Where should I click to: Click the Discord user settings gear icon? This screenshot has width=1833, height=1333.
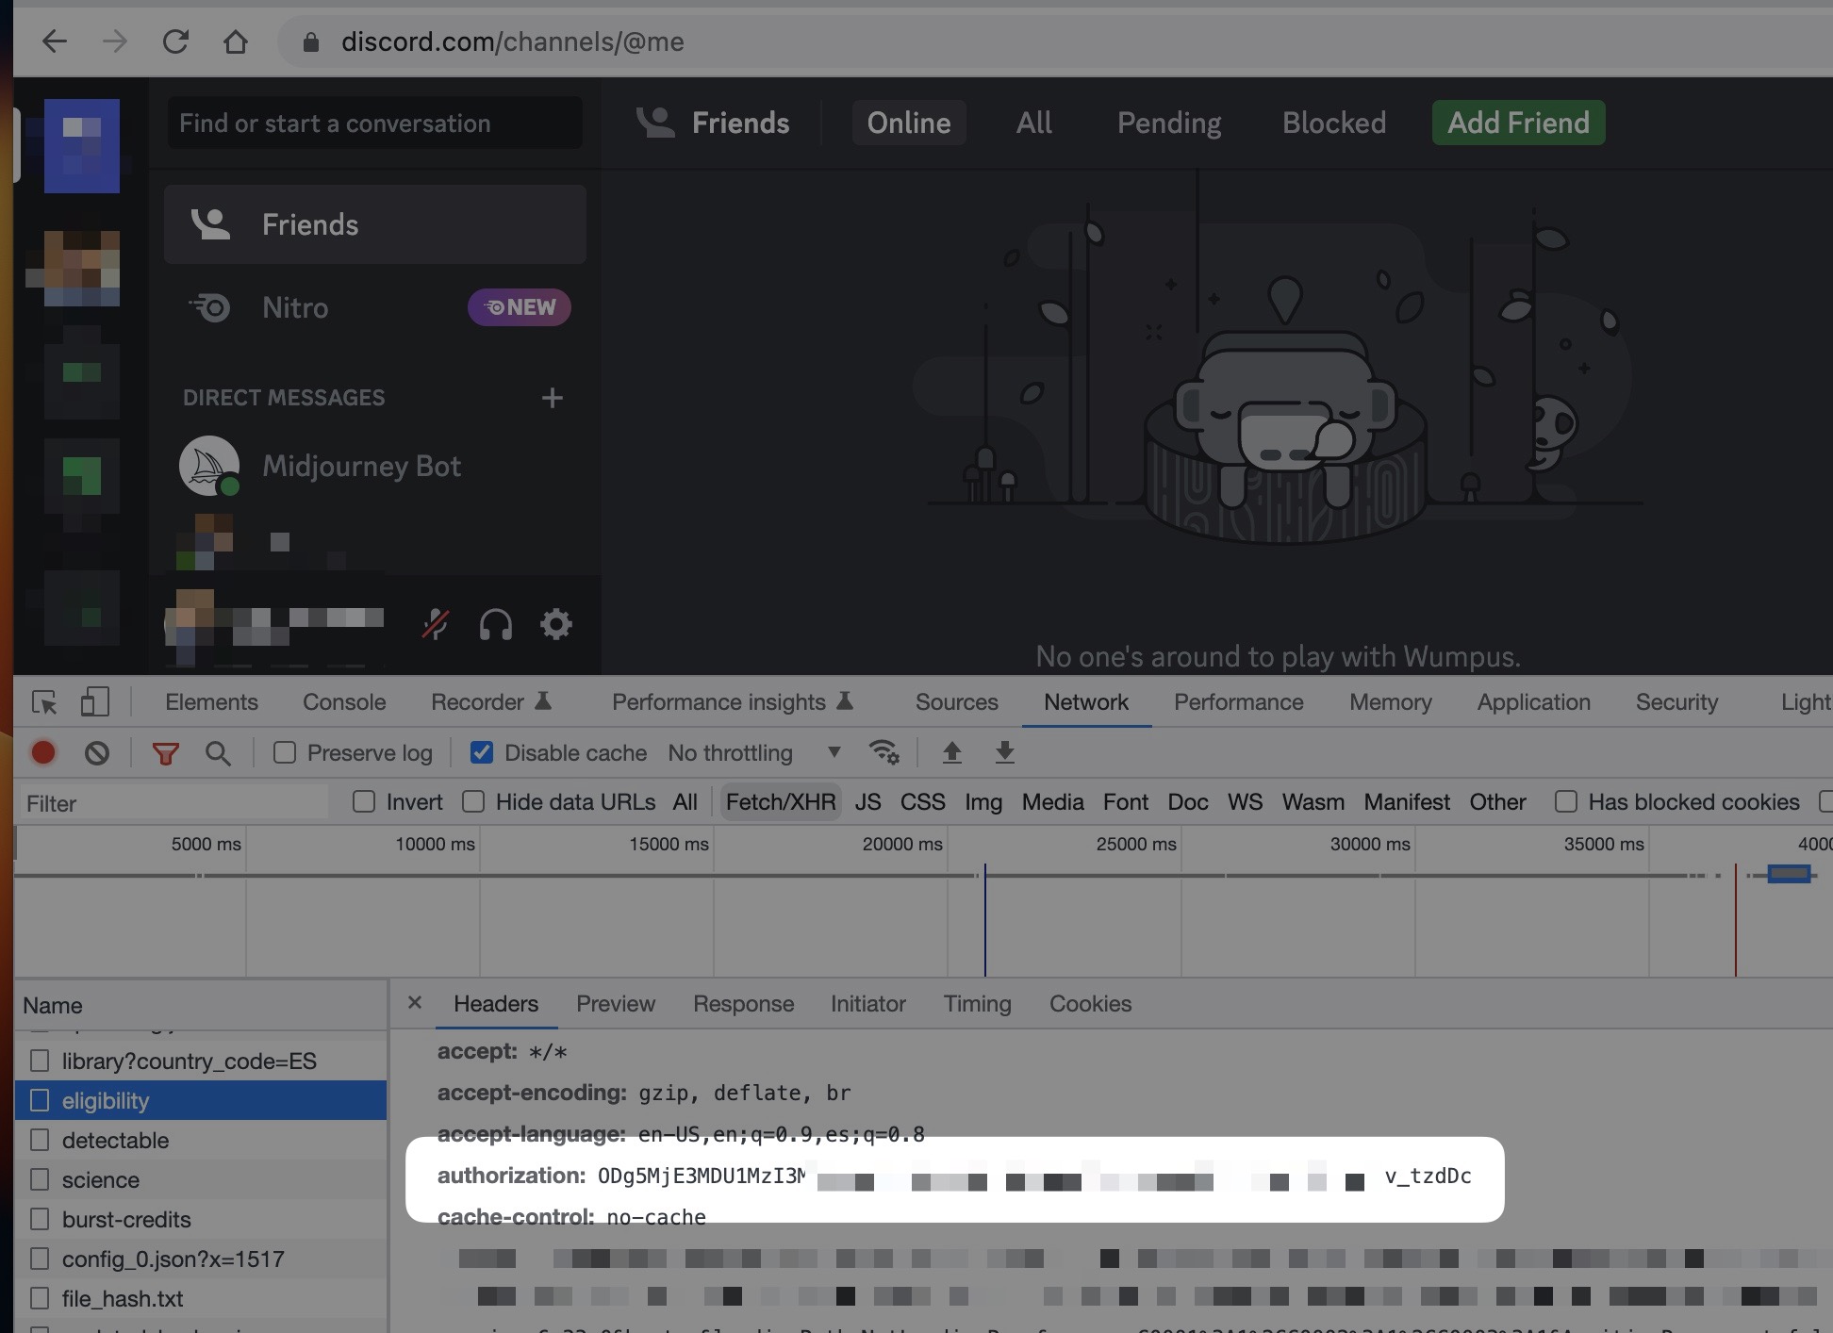555,624
